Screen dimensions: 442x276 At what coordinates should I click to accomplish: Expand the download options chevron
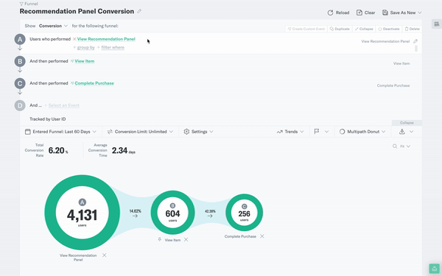coord(412,132)
